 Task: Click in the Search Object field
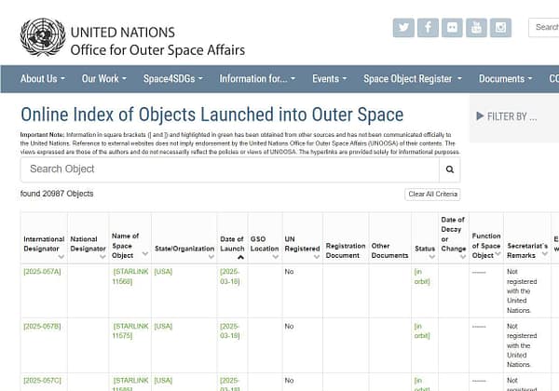click(228, 169)
